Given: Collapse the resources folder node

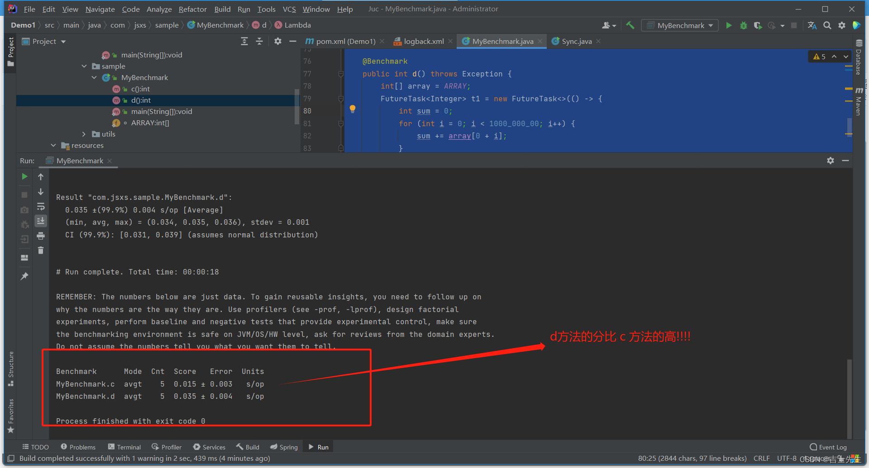Looking at the screenshot, I should point(53,145).
